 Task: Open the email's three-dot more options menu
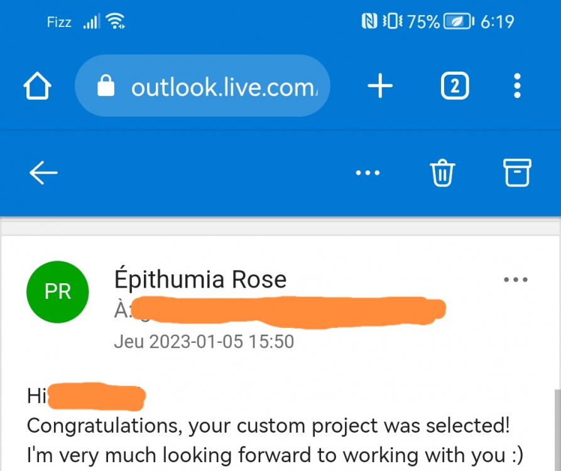pos(516,279)
